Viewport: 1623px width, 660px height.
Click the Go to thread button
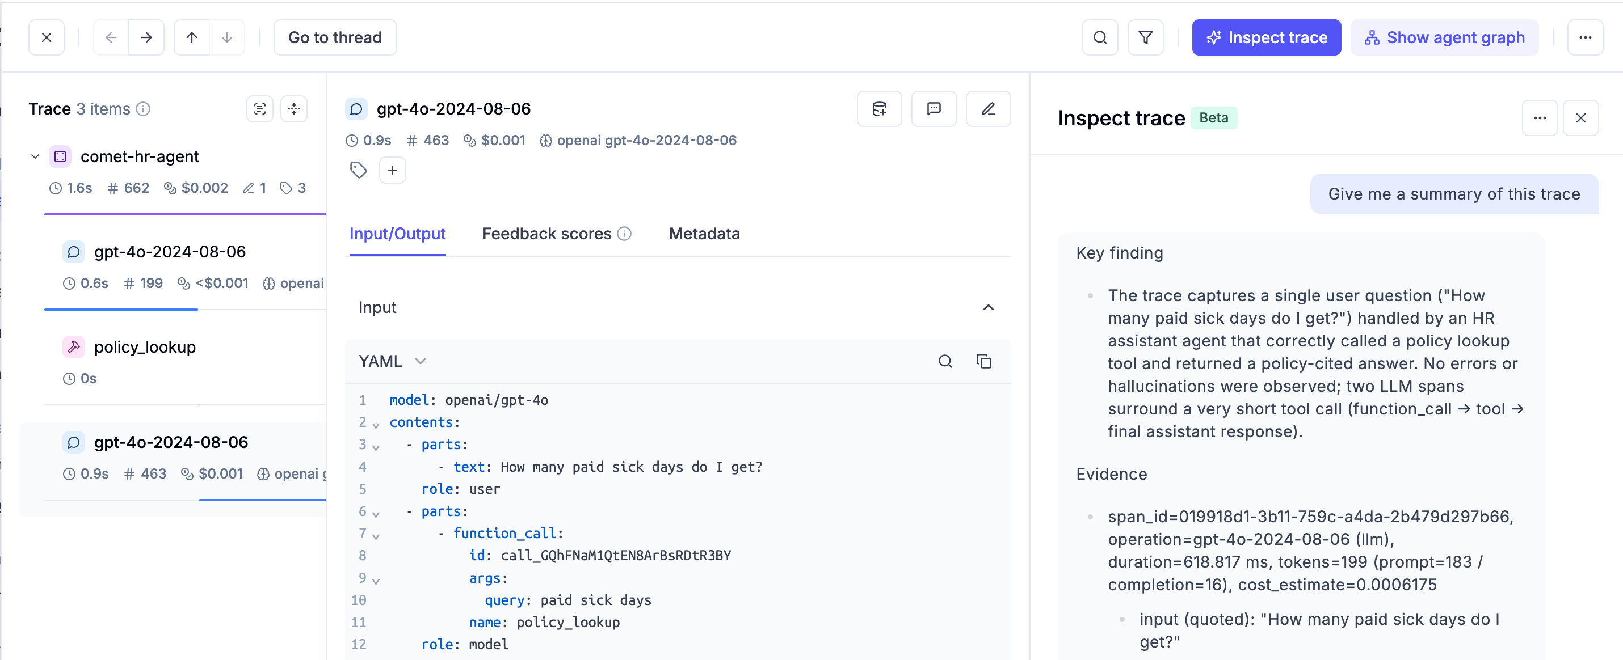(x=335, y=38)
